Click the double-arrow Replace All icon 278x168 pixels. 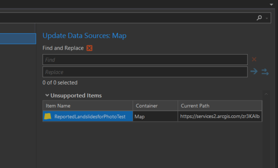tap(265, 72)
